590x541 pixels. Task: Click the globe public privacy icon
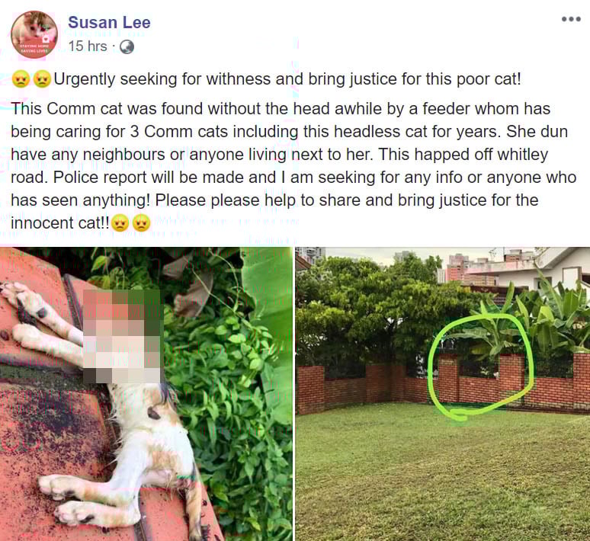point(127,47)
